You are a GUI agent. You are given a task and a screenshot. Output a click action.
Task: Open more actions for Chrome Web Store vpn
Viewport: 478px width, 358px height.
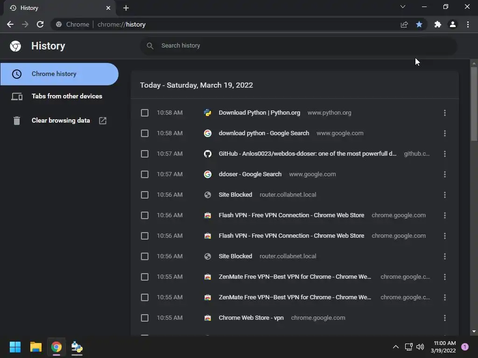[x=445, y=318]
